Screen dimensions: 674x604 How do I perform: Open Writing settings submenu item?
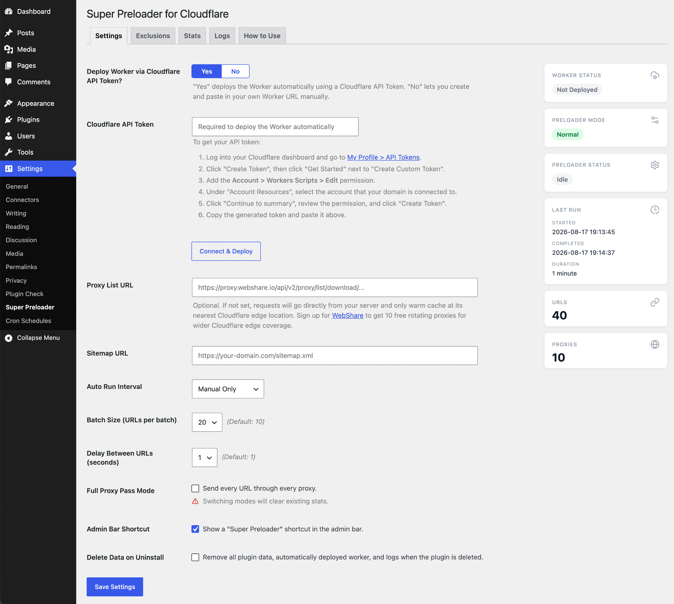(16, 213)
